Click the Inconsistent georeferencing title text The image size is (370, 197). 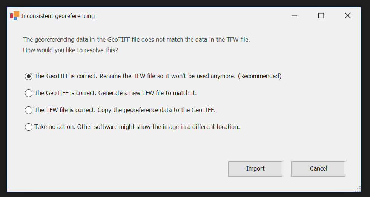pyautogui.click(x=58, y=16)
